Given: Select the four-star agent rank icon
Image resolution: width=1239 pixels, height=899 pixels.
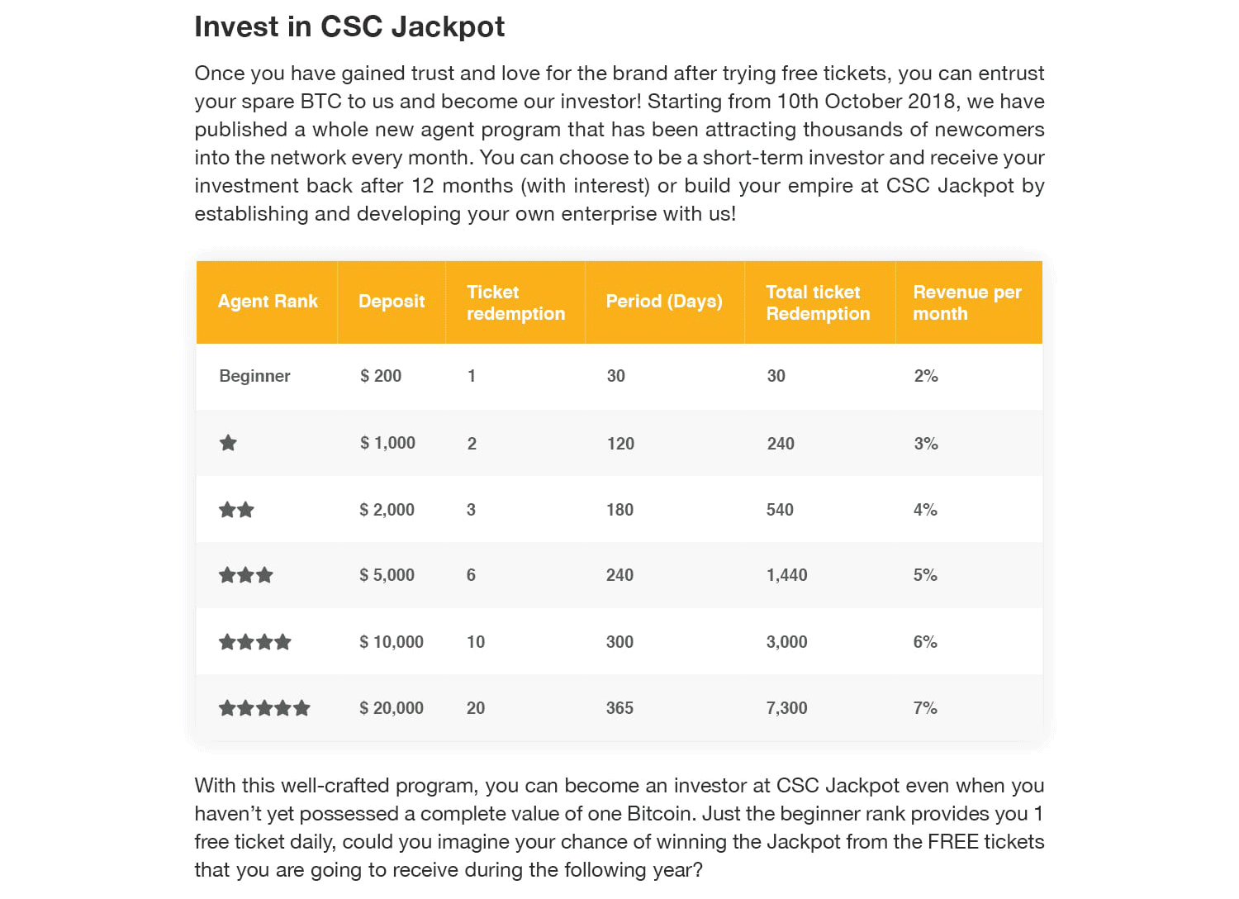Looking at the screenshot, I should click(x=254, y=642).
